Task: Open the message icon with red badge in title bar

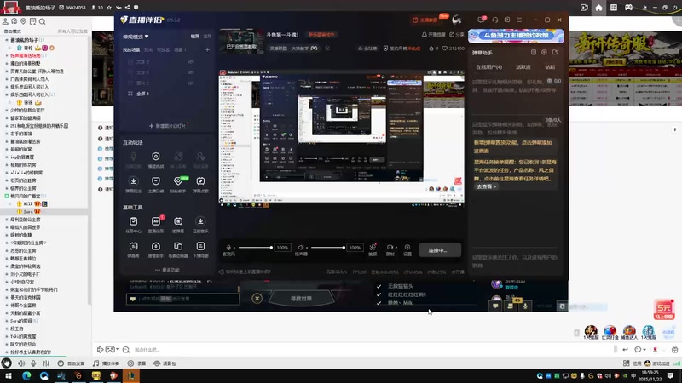Action: 482,20
